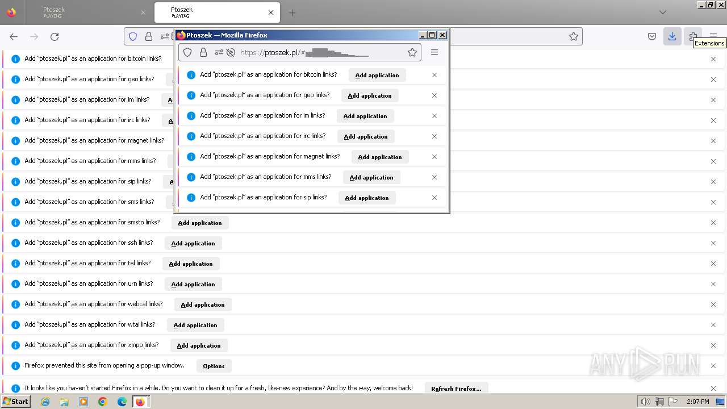Launch Chrome from taskbar
Image resolution: width=727 pixels, height=409 pixels.
click(x=103, y=402)
